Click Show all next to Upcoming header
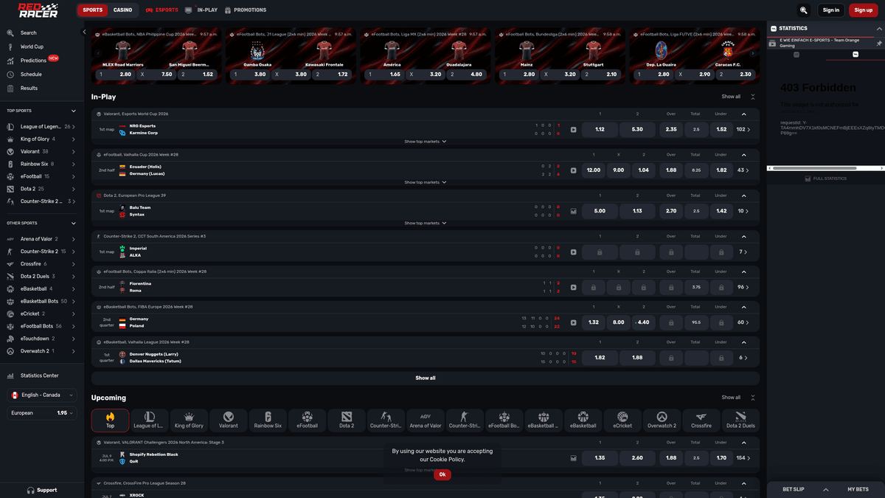This screenshot has width=885, height=498. [731, 398]
